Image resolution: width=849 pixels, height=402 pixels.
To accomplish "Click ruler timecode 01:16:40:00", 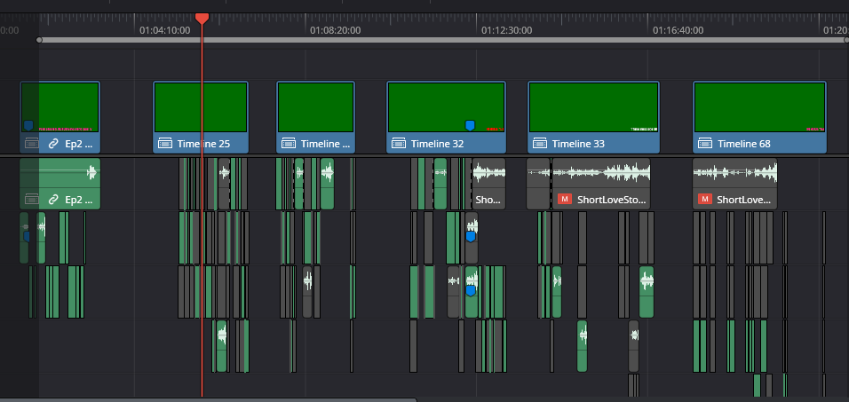I will 678,30.
